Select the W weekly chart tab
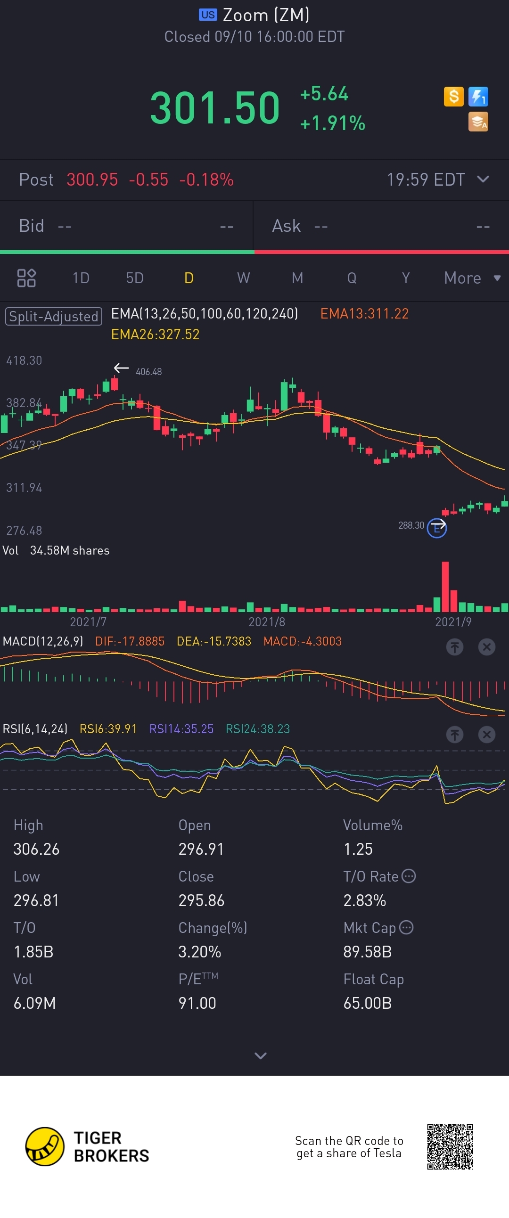The height and width of the screenshot is (1218, 509). pyautogui.click(x=243, y=278)
